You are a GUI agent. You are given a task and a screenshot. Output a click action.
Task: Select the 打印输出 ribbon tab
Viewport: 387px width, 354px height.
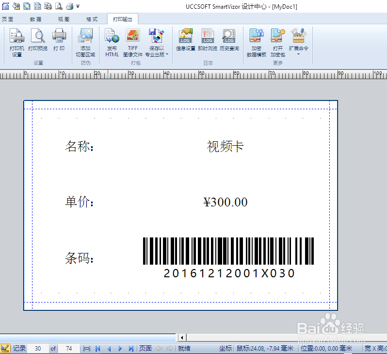click(123, 19)
